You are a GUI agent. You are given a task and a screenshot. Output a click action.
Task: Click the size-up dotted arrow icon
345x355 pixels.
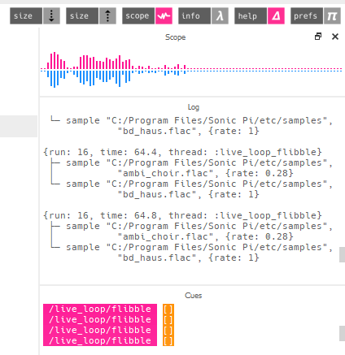(x=107, y=16)
